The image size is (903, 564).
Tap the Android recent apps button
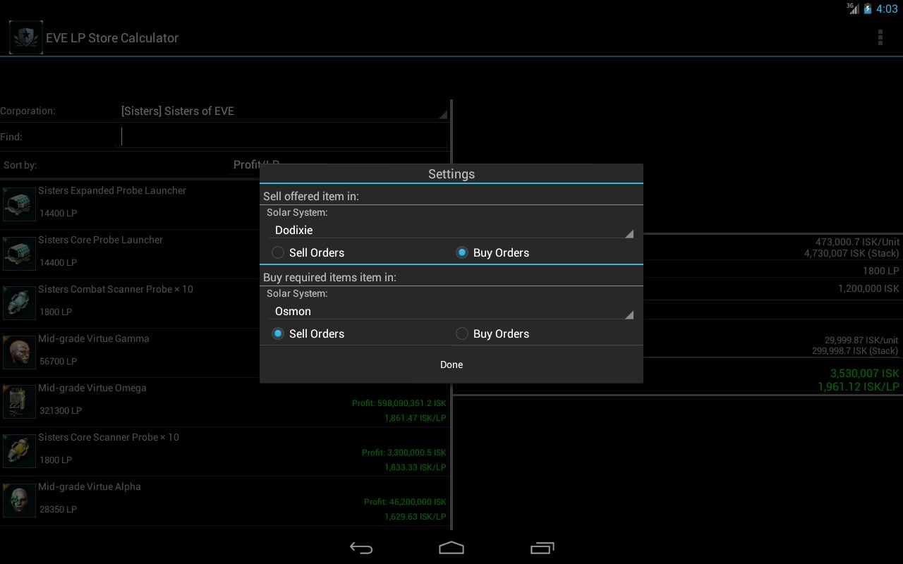coord(542,548)
